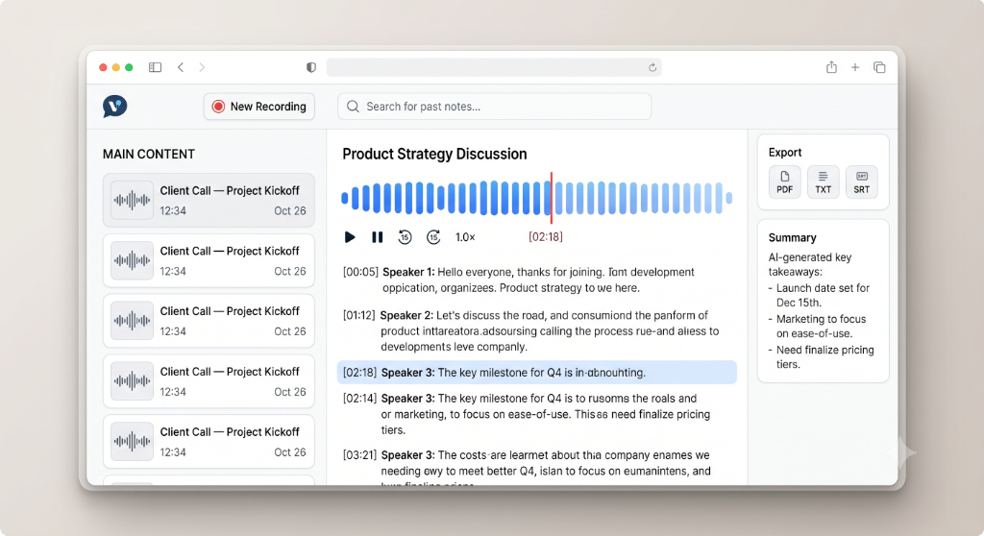Viewport: 984px width, 536px height.
Task: Skip forward 15 seconds
Action: click(x=433, y=237)
